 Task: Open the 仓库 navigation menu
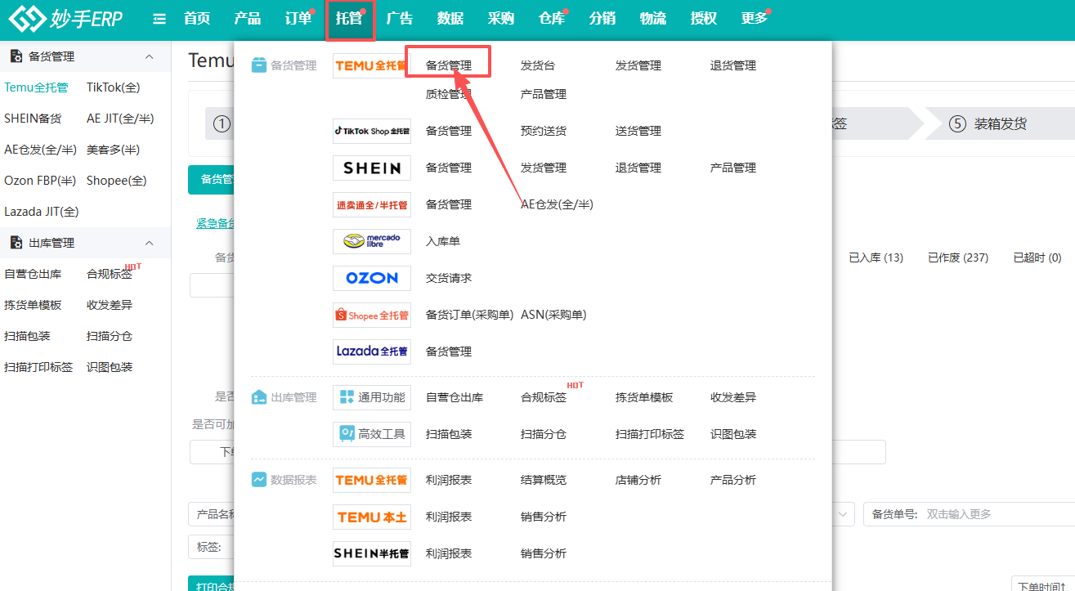(x=553, y=19)
